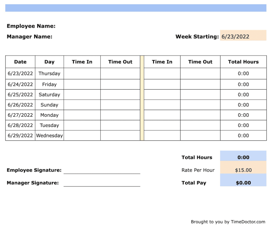Viewport: 271px width, 230px height.
Task: Click Sunday's second Time Out cell
Action: pos(200,105)
